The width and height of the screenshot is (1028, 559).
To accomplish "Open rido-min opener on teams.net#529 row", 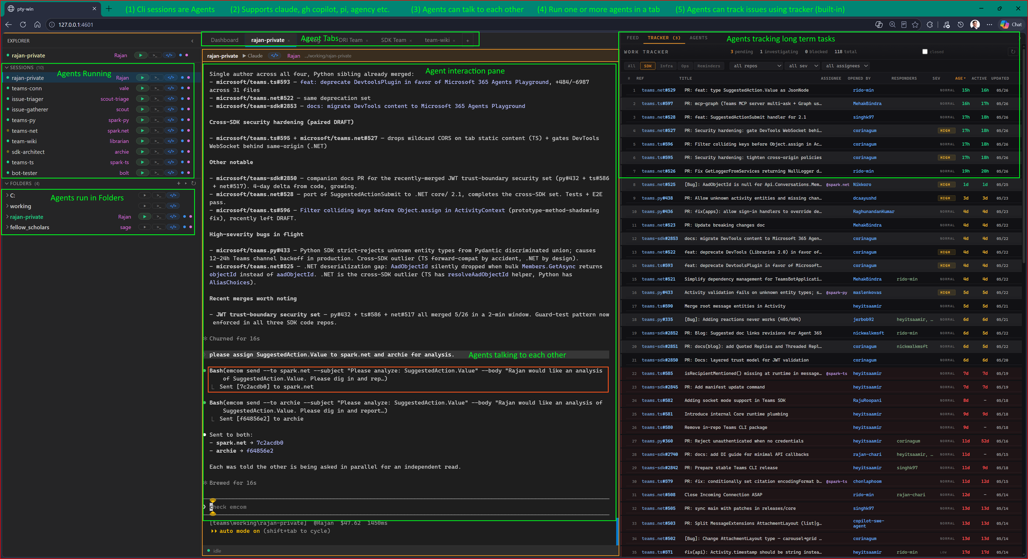I will click(863, 90).
